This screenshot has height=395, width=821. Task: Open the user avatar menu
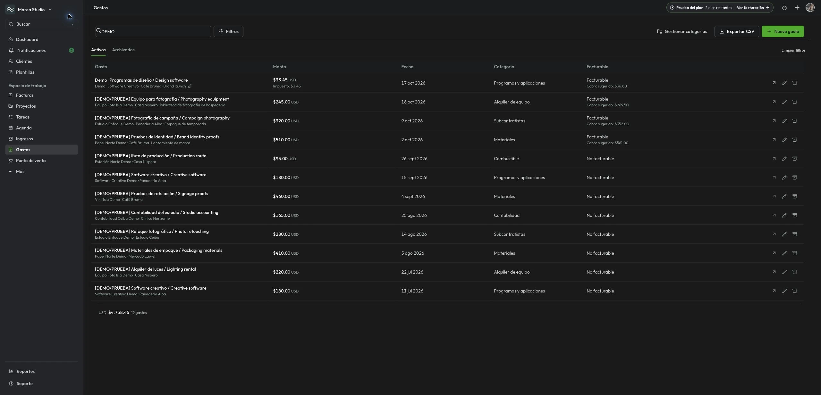(810, 8)
